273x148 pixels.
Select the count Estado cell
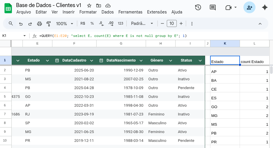255,60
